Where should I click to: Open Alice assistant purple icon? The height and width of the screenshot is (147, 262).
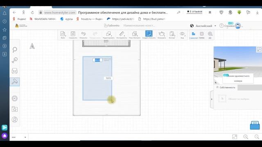click(5, 136)
